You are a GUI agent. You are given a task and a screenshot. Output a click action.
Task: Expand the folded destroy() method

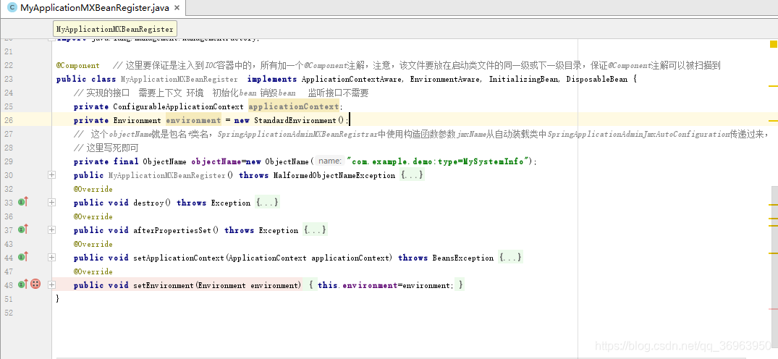click(x=51, y=203)
